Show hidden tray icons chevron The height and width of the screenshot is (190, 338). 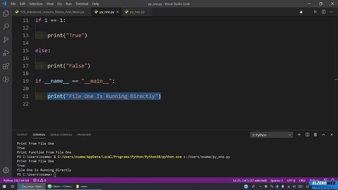[x=260, y=186]
